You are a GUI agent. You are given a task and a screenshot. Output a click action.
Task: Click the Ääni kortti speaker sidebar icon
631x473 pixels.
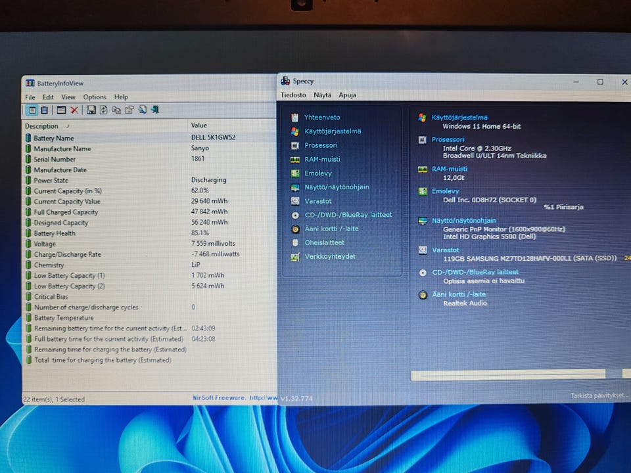(x=295, y=229)
